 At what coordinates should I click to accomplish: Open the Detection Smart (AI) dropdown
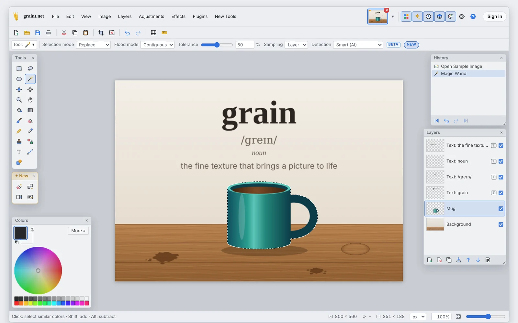coord(358,45)
